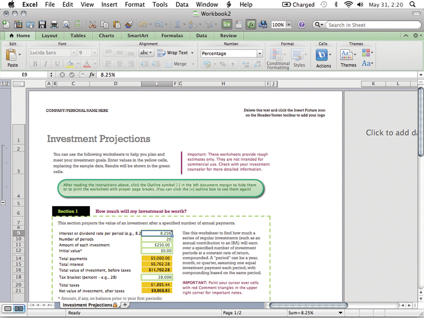Screen dimensions: 424x318
Task: Click the Name Box showing E9
Action: [x=24, y=75]
